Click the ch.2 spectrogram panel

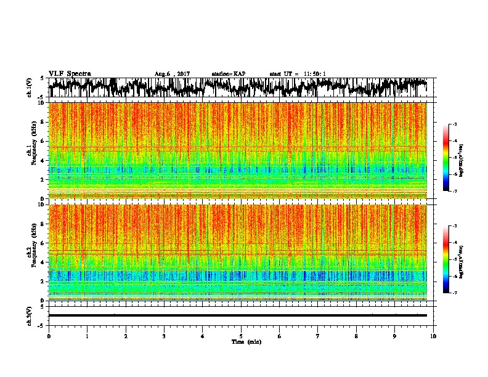point(238,253)
